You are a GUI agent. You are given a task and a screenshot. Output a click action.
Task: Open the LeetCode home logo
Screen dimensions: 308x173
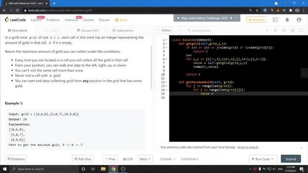pyautogui.click(x=15, y=20)
